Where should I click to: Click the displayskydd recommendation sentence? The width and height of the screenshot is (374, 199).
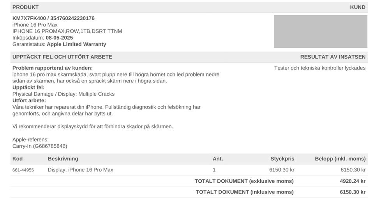tap(93, 127)
